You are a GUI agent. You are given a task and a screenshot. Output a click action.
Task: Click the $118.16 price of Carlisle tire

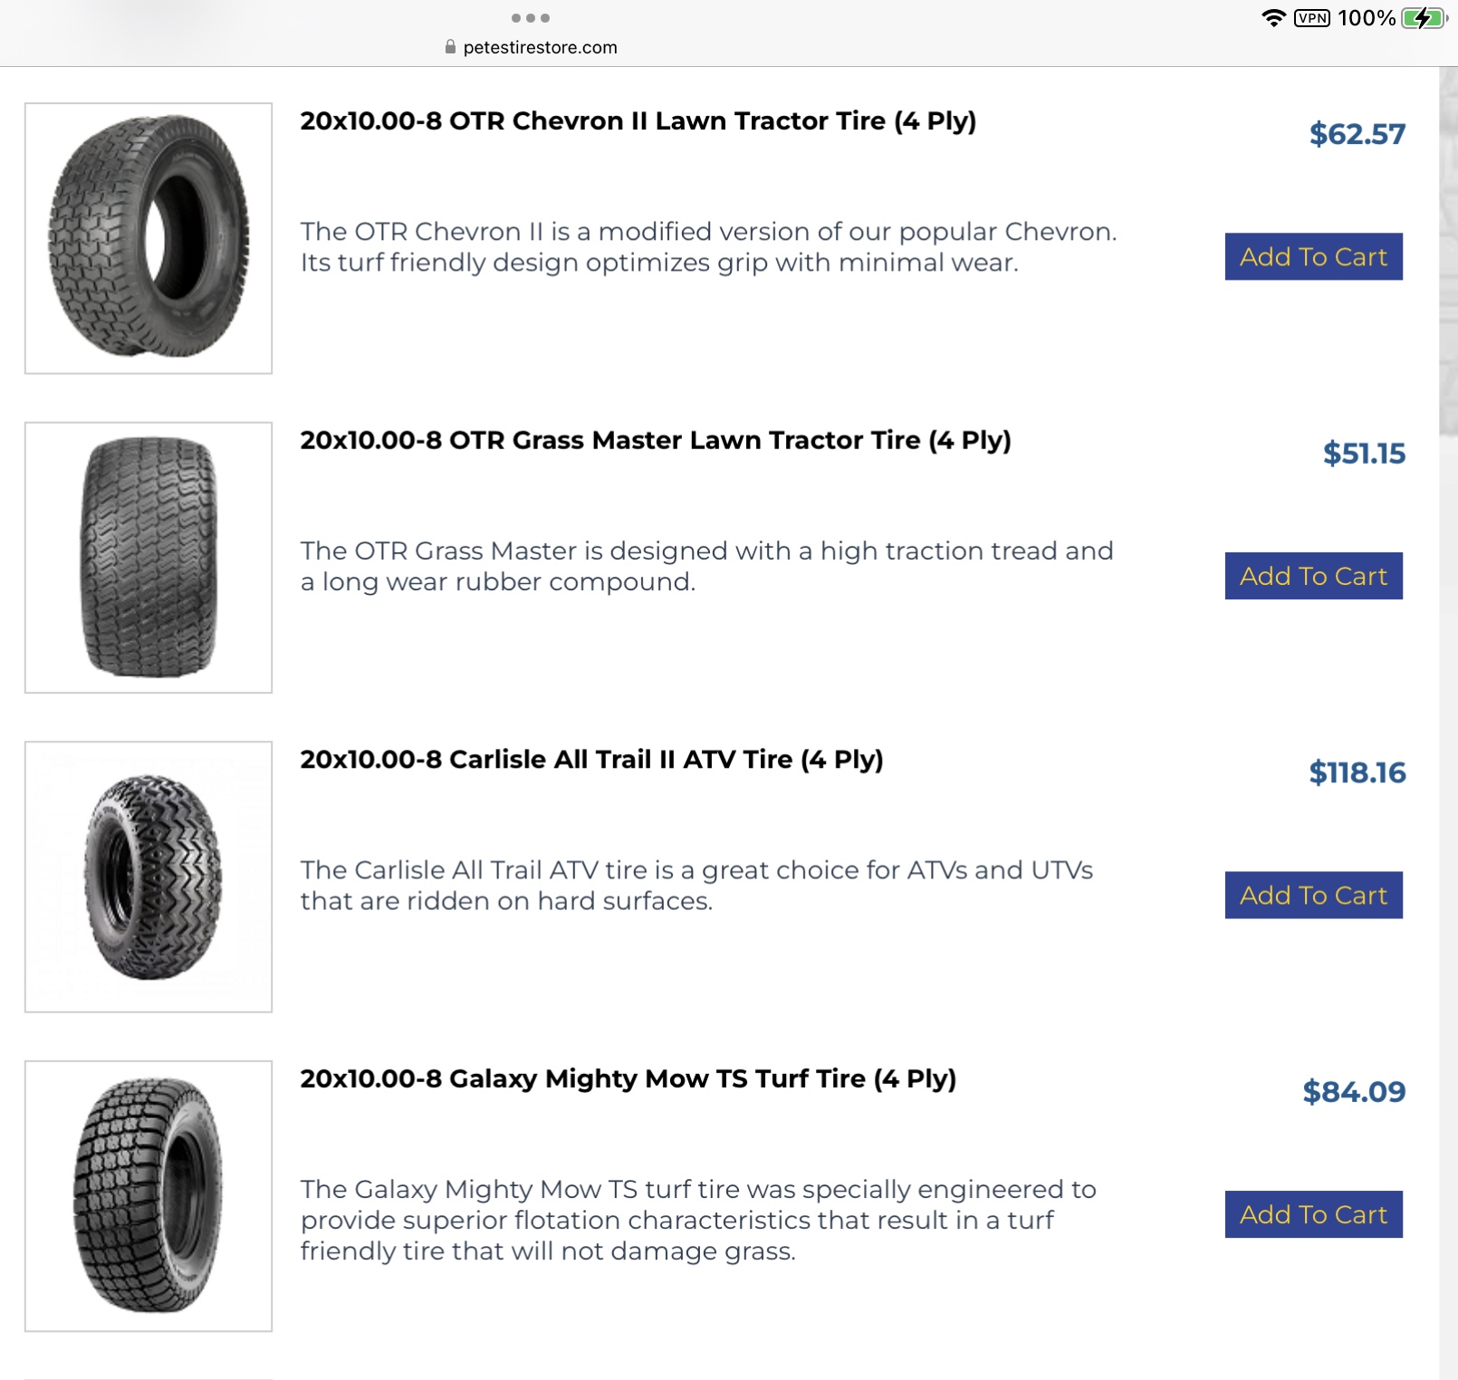(1357, 772)
